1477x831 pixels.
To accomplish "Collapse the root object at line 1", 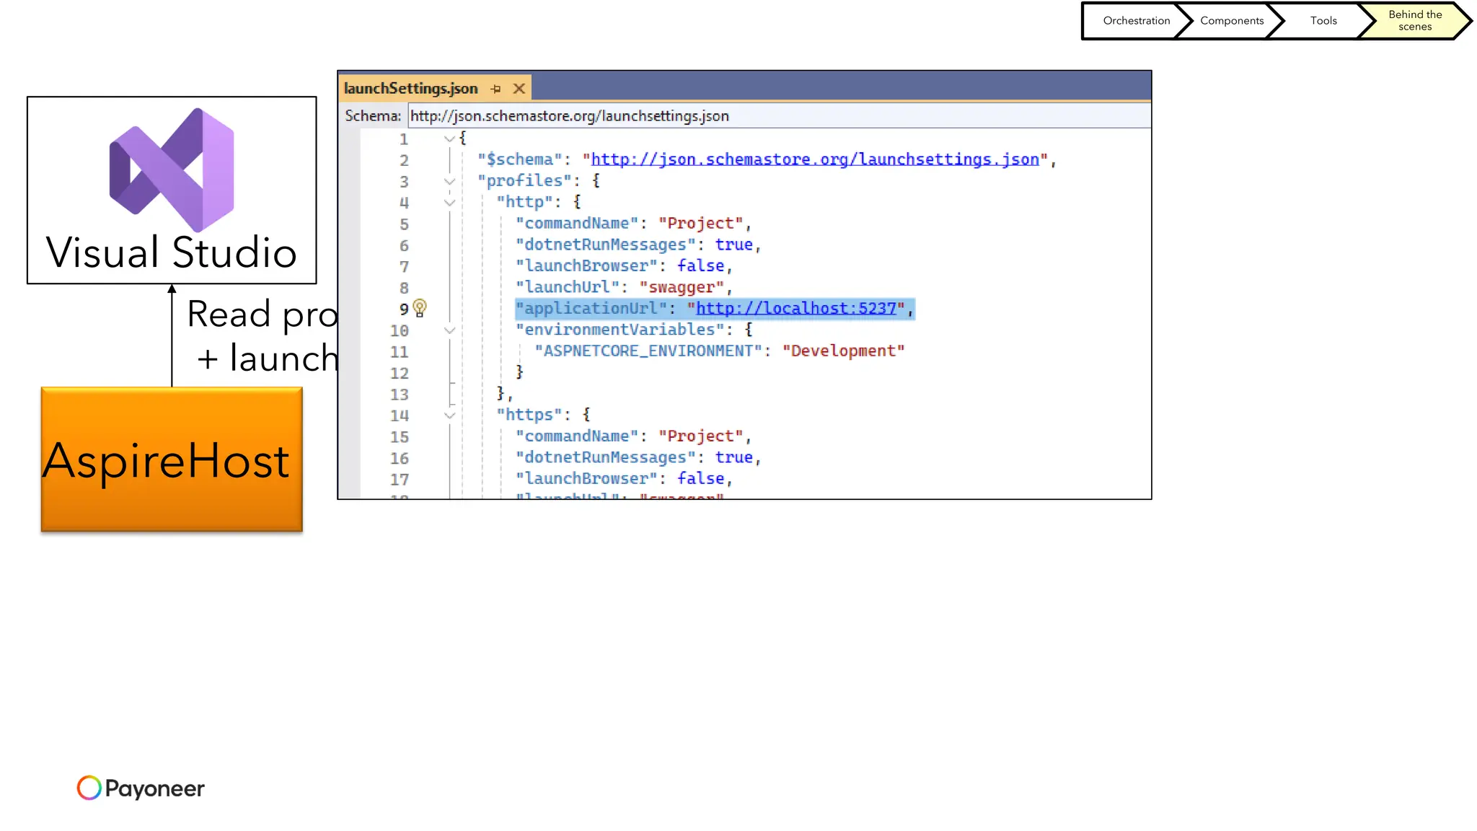I will click(449, 138).
